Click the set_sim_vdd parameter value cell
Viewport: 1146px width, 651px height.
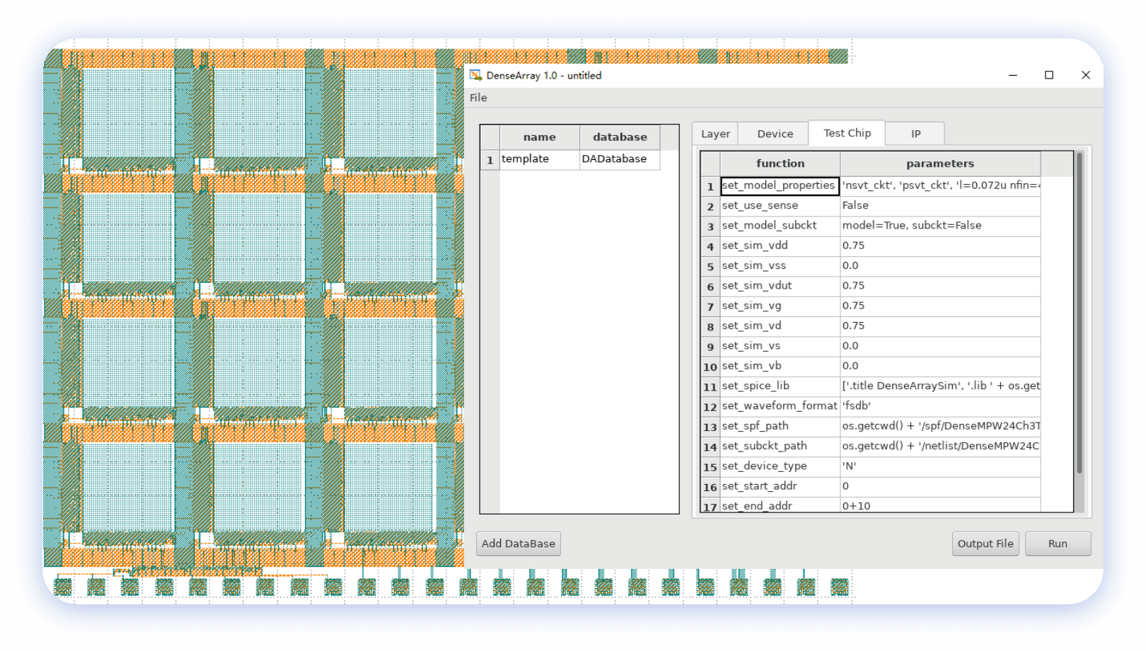(x=939, y=246)
